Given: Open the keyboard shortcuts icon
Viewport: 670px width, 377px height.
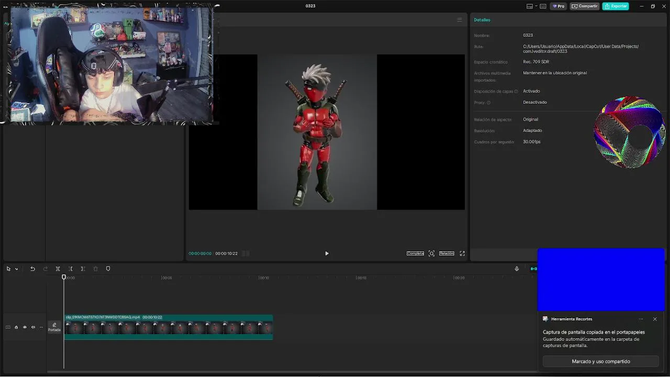Looking at the screenshot, I should (543, 6).
